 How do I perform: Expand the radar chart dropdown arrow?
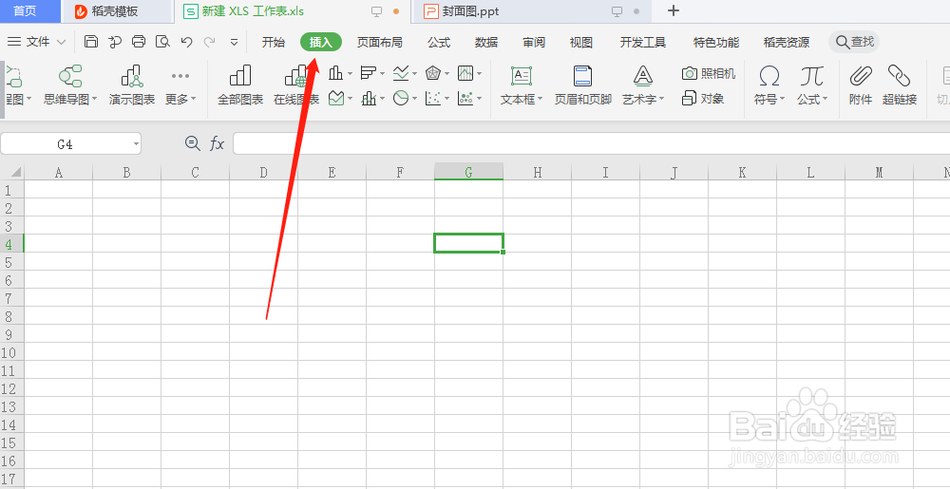[x=447, y=74]
